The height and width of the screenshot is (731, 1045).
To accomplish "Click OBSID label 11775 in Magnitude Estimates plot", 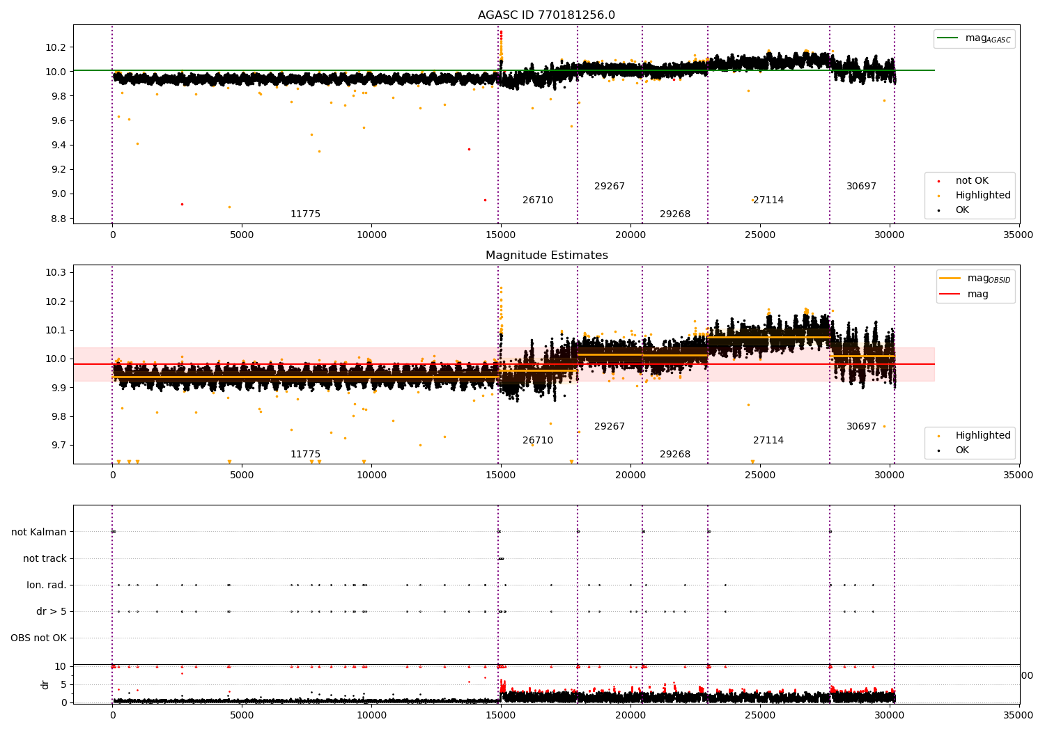I will click(x=305, y=455).
